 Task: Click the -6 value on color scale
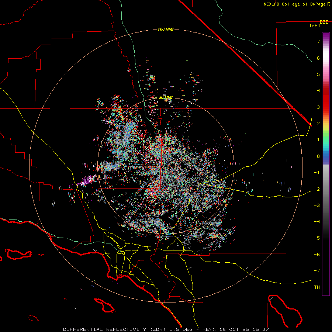317,255
